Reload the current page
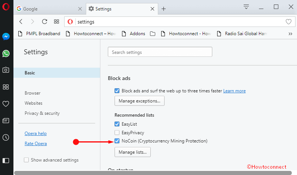Viewport: 297px width, 175px height. point(44,22)
